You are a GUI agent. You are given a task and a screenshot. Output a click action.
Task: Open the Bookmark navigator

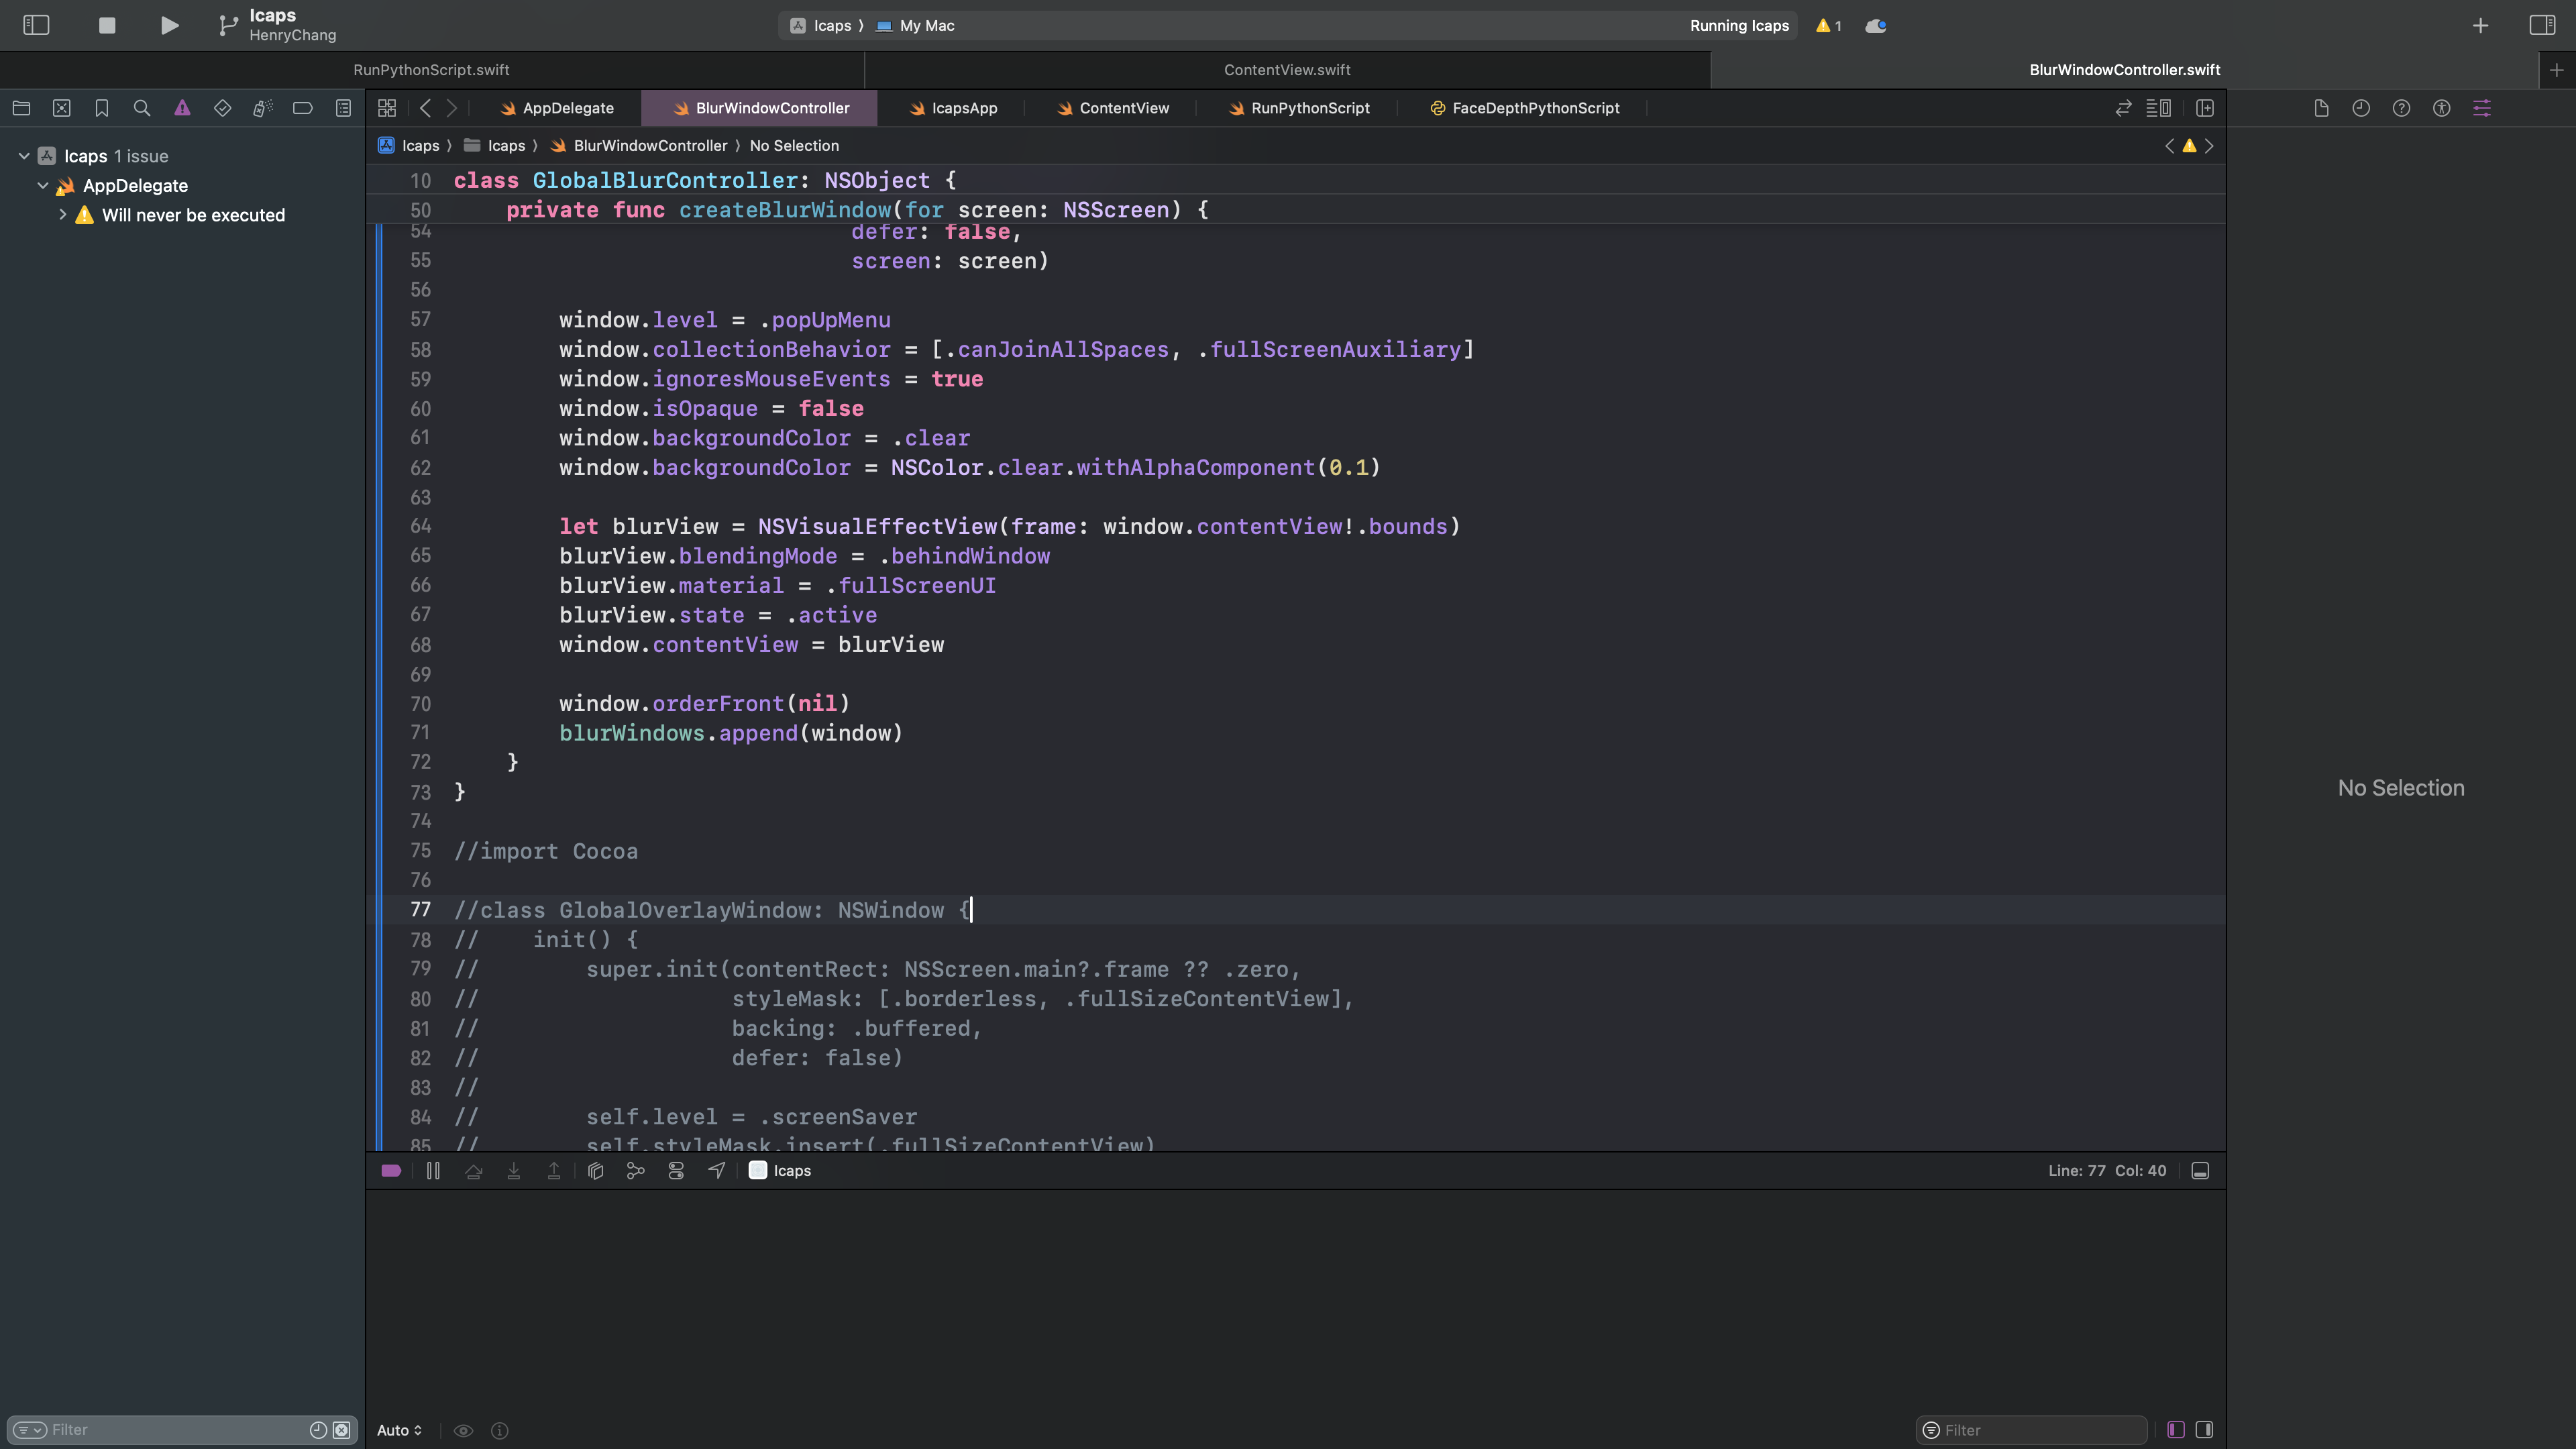(101, 108)
